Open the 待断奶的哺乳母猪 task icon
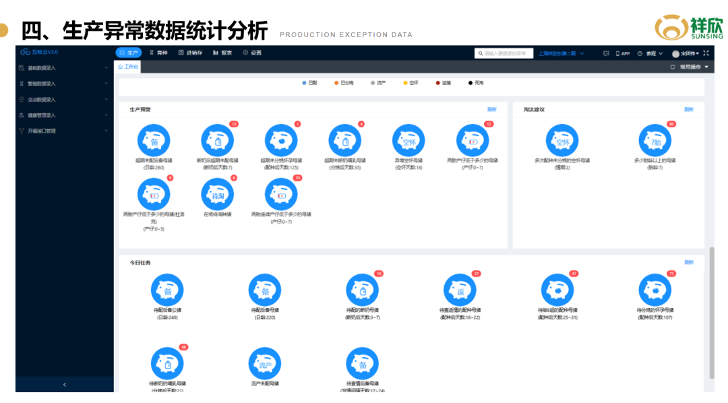Image resolution: width=728 pixels, height=403 pixels. pyautogui.click(x=168, y=363)
